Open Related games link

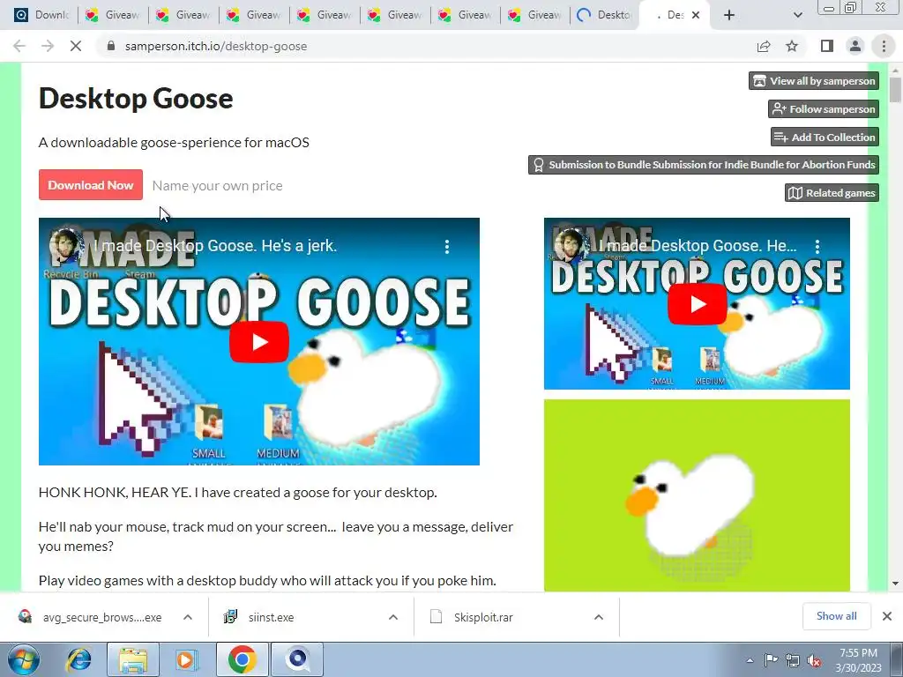pos(832,193)
